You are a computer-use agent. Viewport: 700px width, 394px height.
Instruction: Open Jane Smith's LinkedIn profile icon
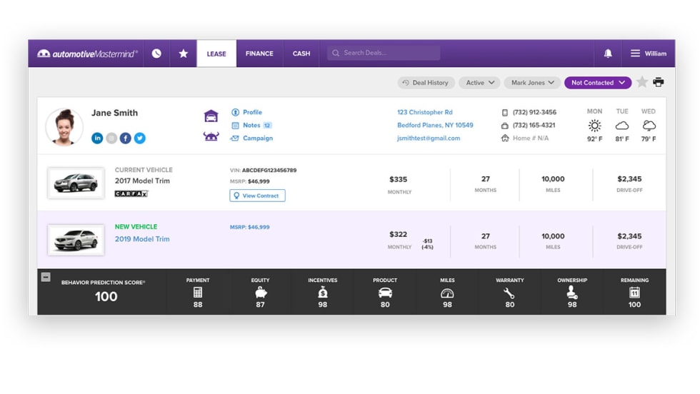click(97, 138)
